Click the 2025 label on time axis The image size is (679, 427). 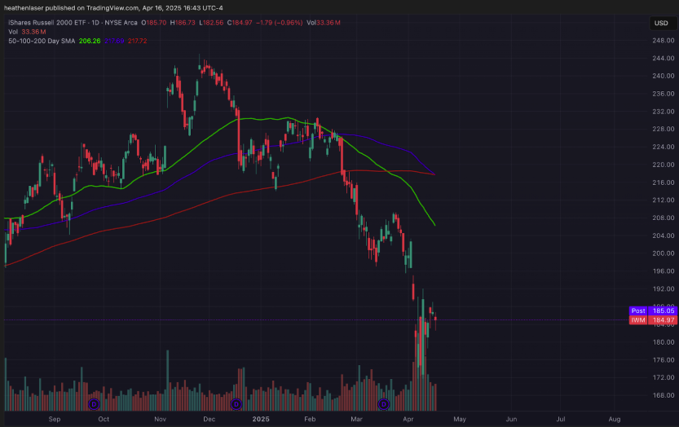[x=261, y=418]
